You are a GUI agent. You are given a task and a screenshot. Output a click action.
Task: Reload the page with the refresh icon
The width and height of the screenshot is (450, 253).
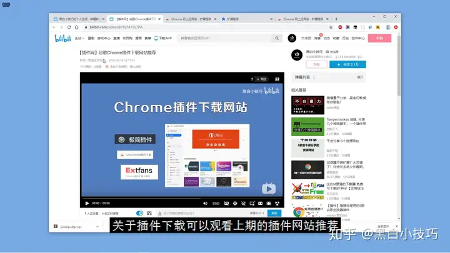point(69,27)
